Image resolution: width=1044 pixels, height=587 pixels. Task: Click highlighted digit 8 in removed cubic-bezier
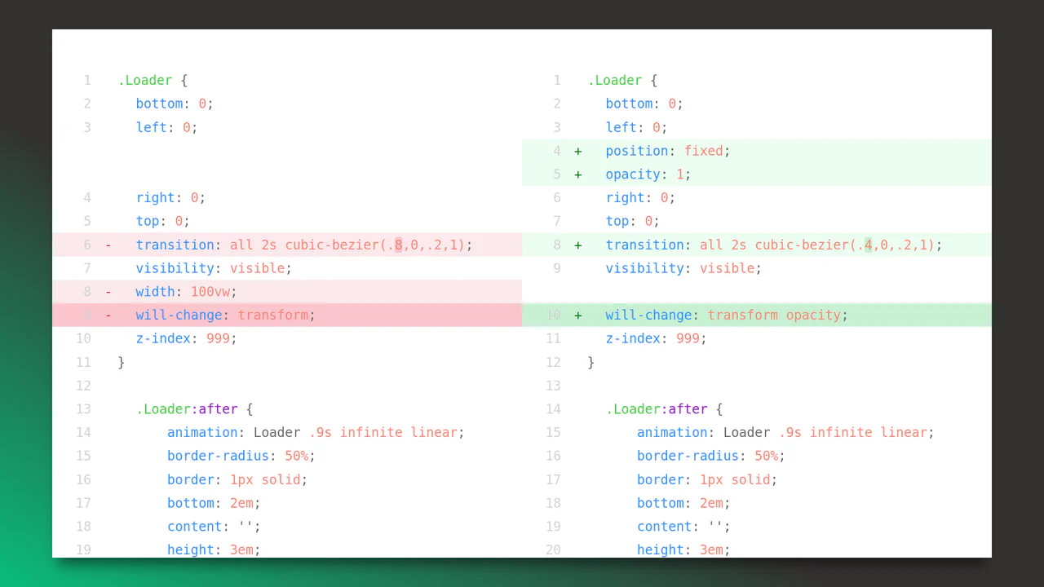pos(399,245)
